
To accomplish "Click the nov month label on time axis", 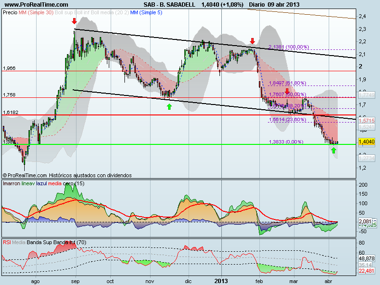I will (x=150, y=281).
